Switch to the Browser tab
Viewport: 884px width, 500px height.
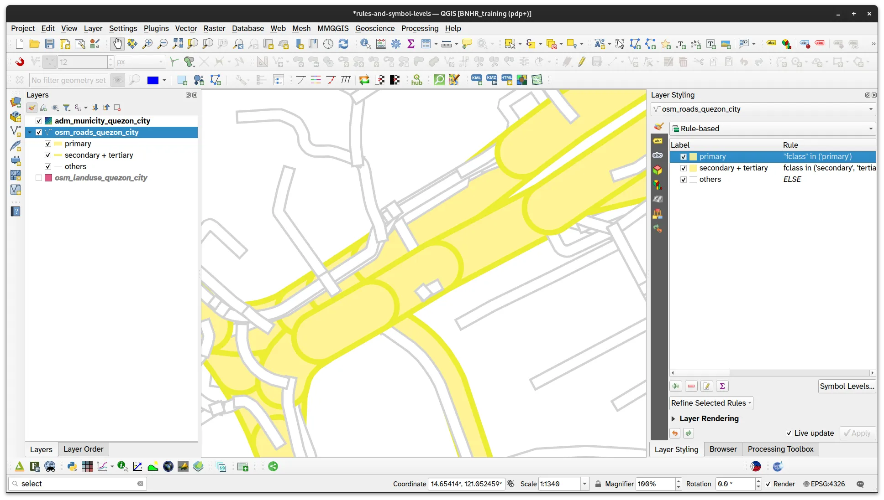(723, 449)
